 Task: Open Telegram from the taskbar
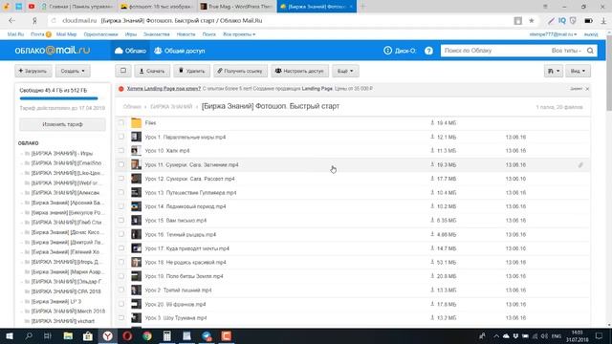click(207, 335)
